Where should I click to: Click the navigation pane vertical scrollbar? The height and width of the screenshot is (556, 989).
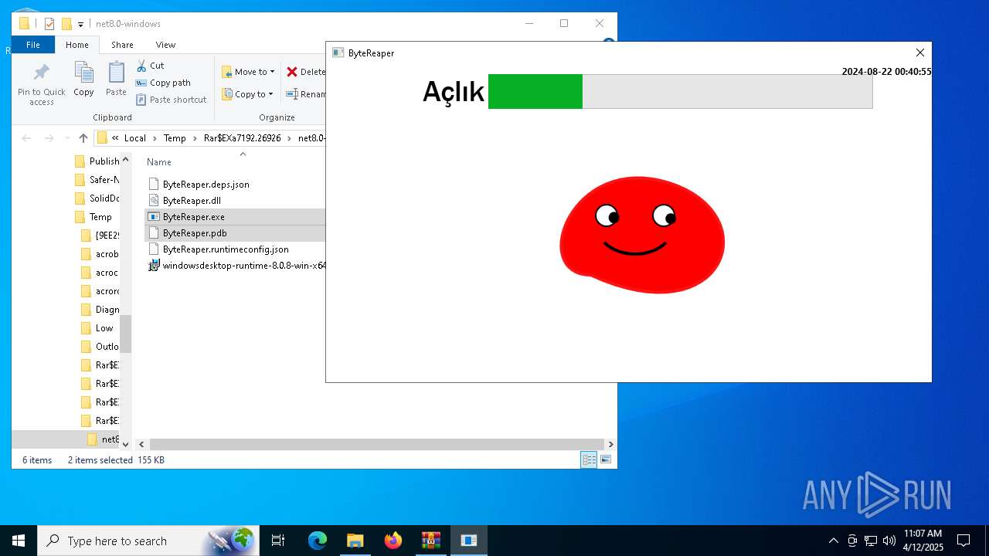[125, 334]
